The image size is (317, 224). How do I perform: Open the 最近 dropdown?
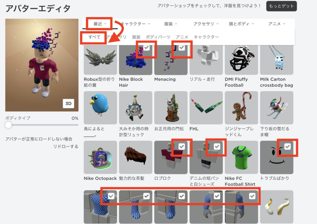100,24
